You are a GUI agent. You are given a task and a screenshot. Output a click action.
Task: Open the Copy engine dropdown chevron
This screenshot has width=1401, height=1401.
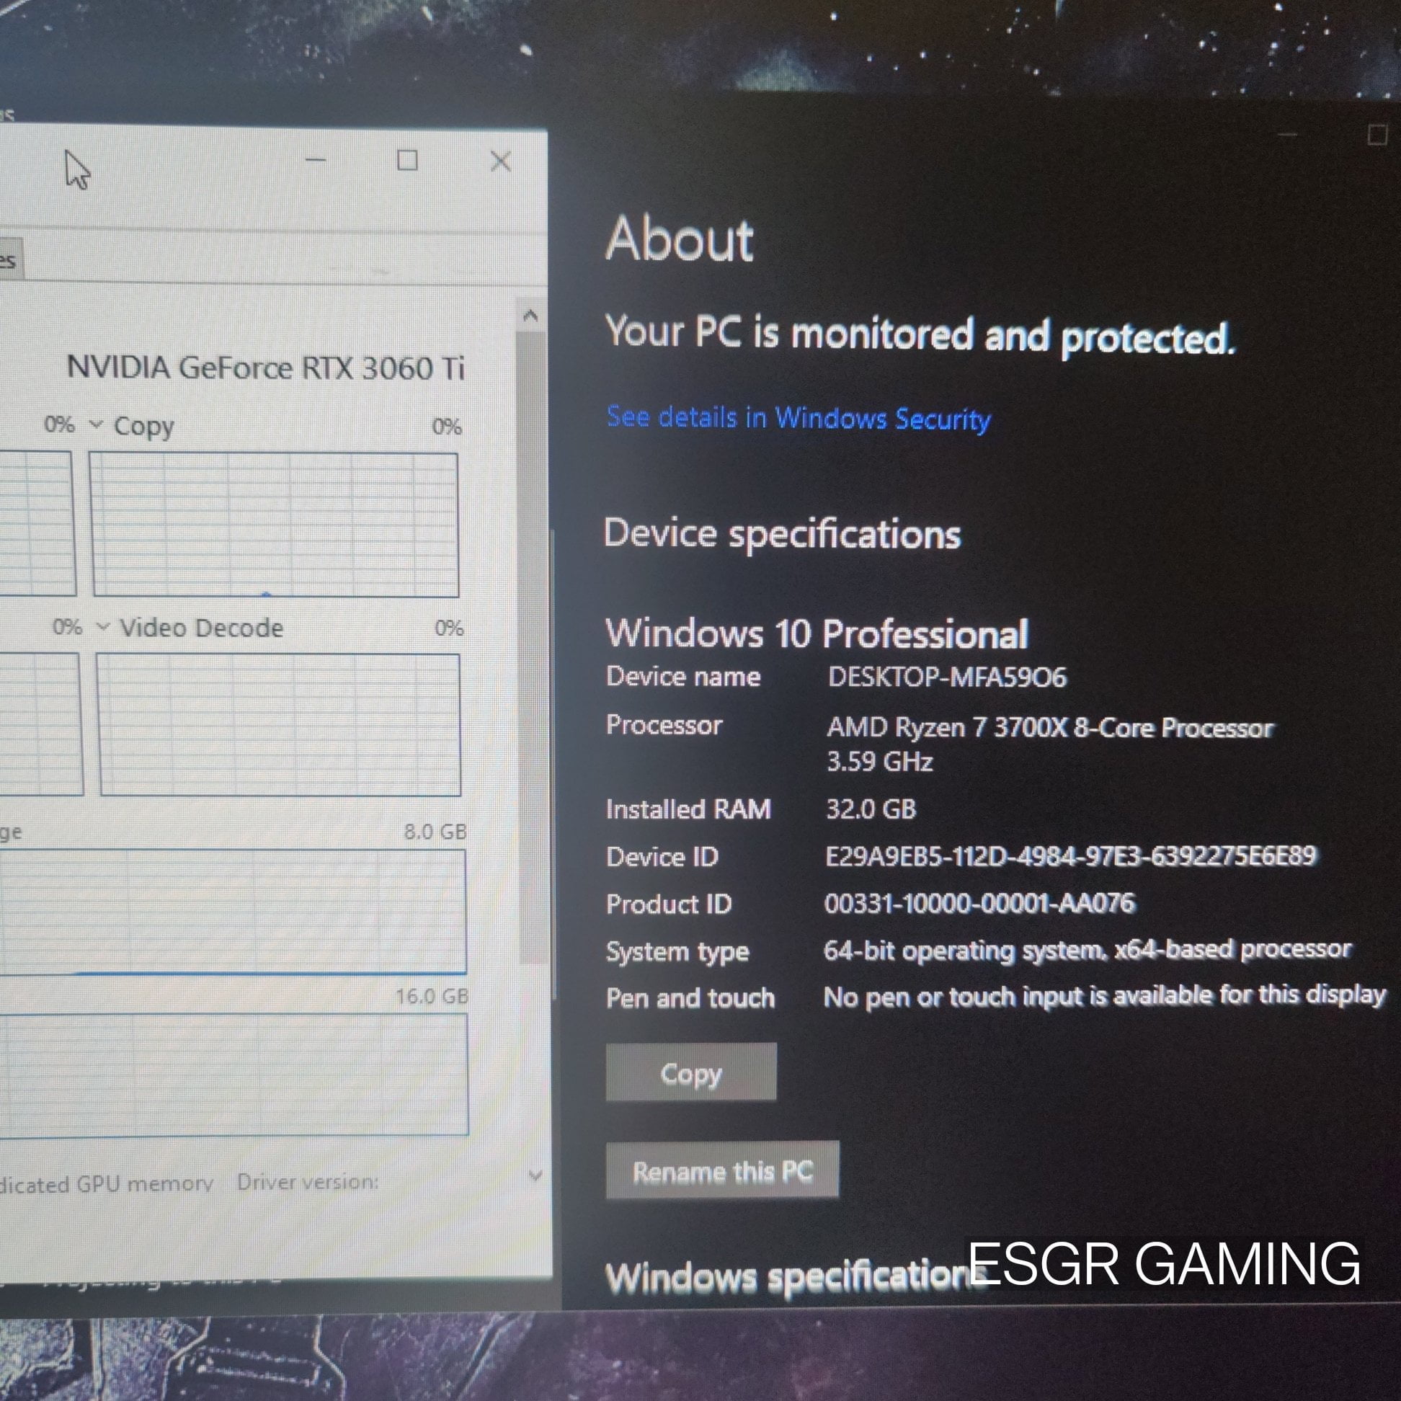coord(96,424)
